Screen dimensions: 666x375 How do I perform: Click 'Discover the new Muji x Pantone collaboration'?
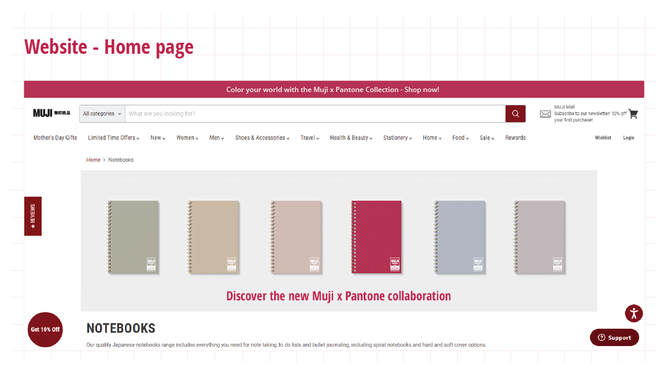(x=339, y=296)
